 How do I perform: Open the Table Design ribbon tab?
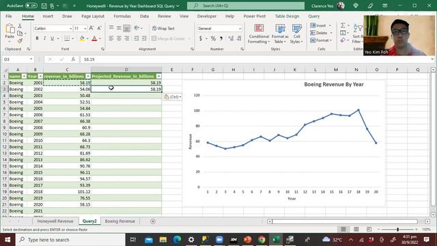coord(287,16)
